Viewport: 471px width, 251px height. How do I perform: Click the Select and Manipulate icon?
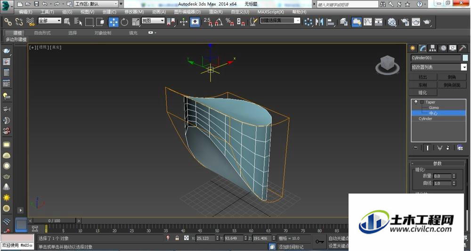(x=184, y=22)
